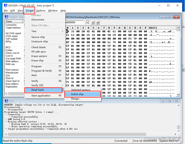Choose Selected sectors in submenu

coord(83,90)
